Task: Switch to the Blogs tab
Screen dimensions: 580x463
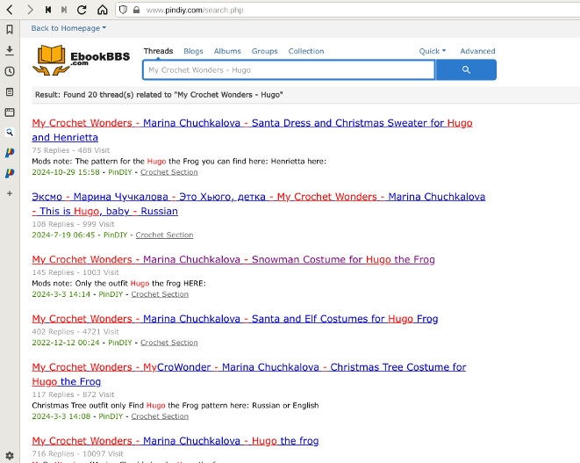Action: click(x=193, y=51)
